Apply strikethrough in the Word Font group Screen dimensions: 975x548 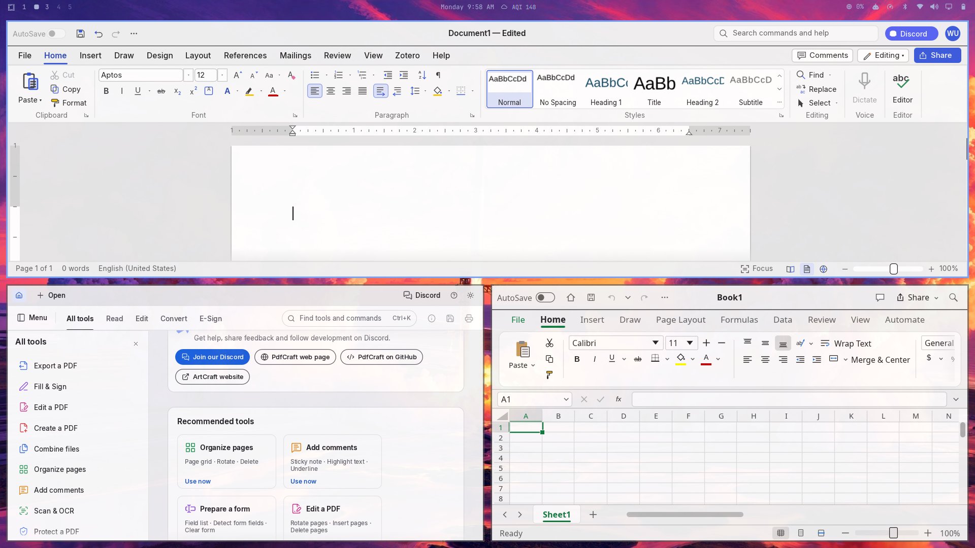tap(161, 91)
